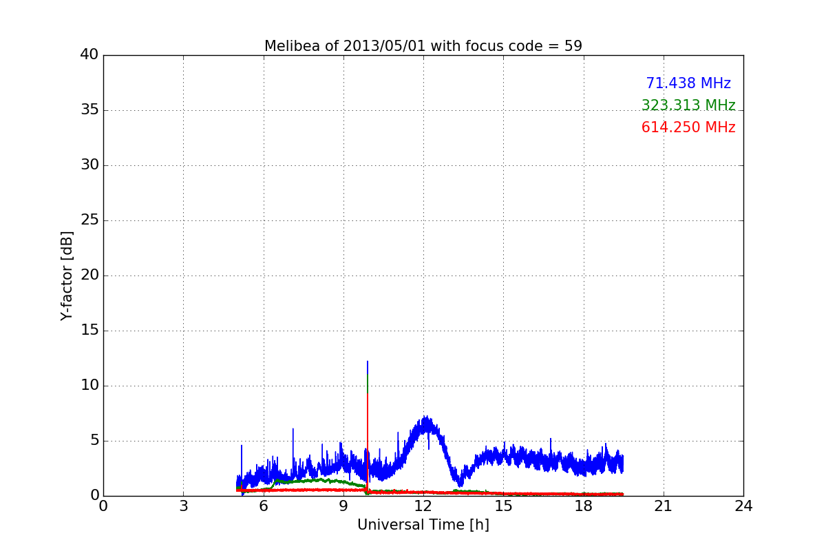Image resolution: width=826 pixels, height=551 pixels.
Task: Click the tall spike peak near 10 h
Action: click(x=368, y=362)
